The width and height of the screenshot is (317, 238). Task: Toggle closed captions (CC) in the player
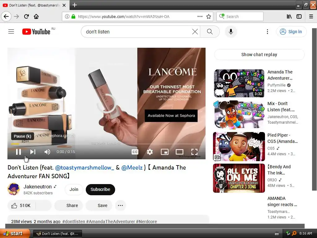[135, 152]
